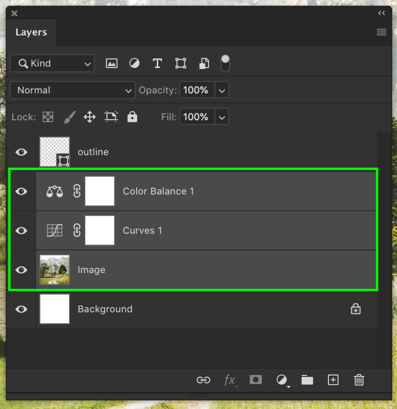Click the Image layer thumbnail
The image size is (397, 409).
pos(55,270)
